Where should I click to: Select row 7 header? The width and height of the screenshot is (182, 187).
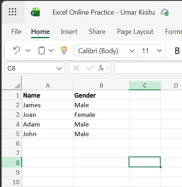point(12,153)
